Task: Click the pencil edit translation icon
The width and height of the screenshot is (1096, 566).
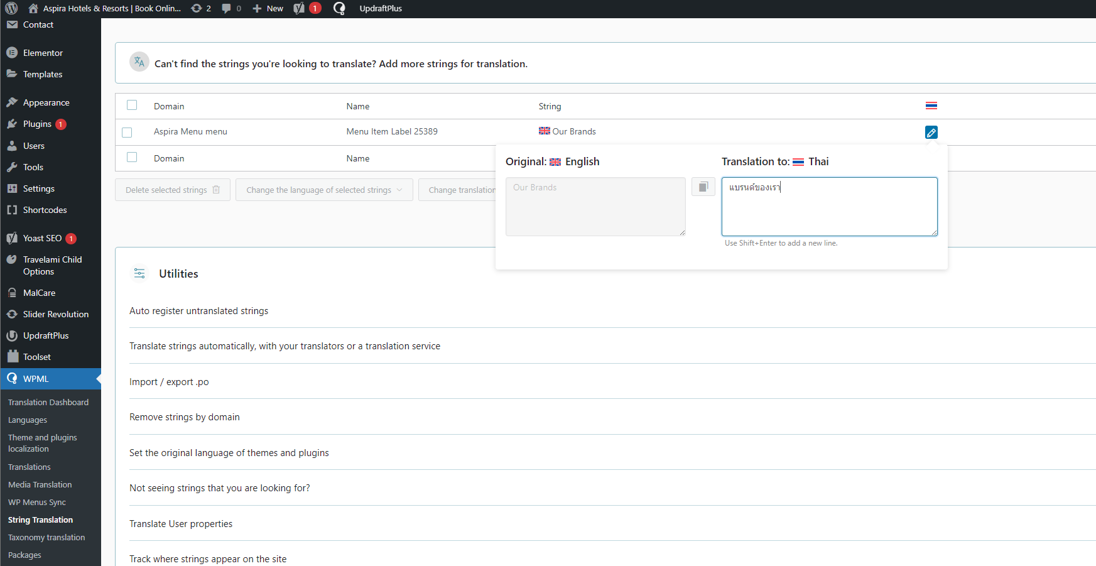Action: [931, 133]
